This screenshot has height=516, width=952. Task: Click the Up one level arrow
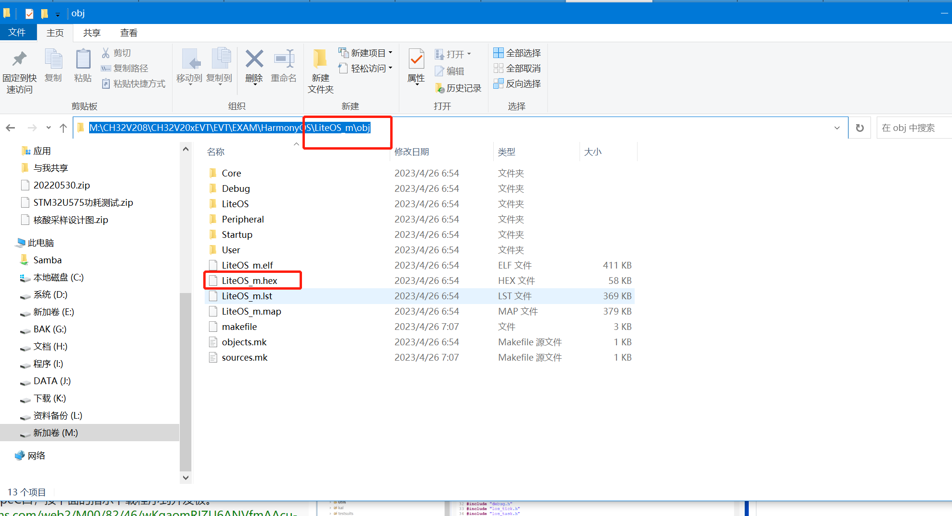63,128
